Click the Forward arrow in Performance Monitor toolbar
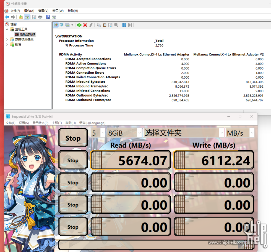The image size is (271, 252). click(13, 17)
